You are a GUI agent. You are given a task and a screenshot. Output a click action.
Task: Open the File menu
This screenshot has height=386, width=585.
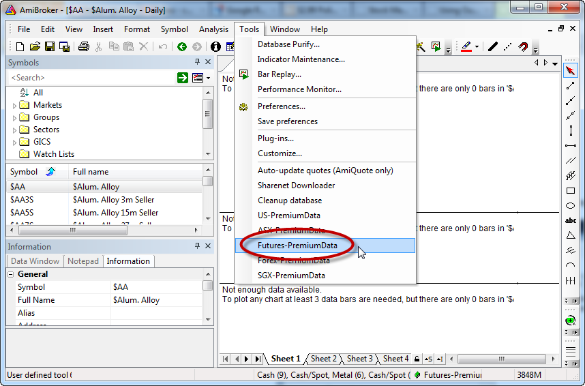[24, 29]
